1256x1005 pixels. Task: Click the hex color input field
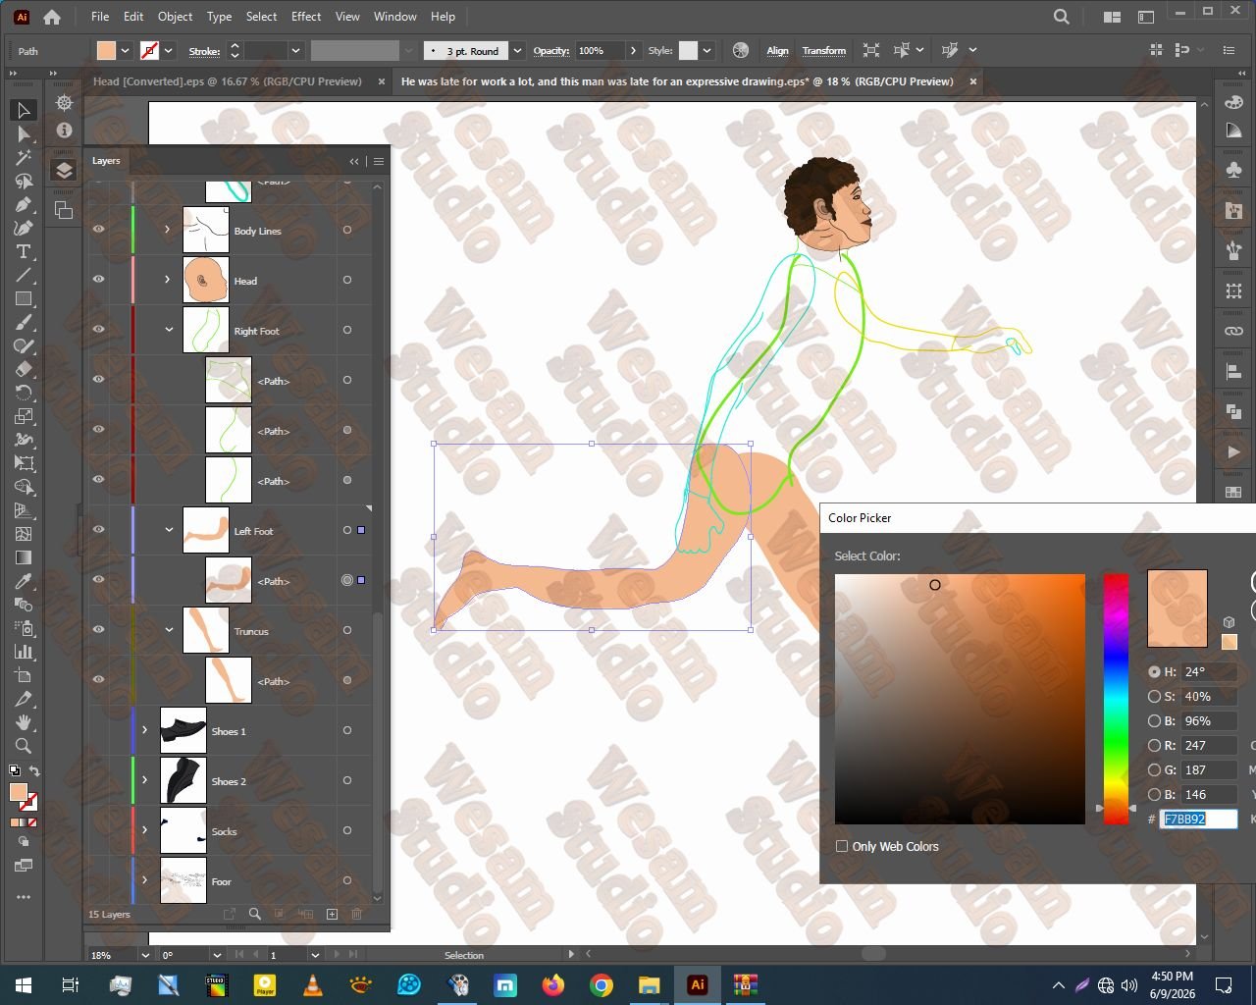1198,819
